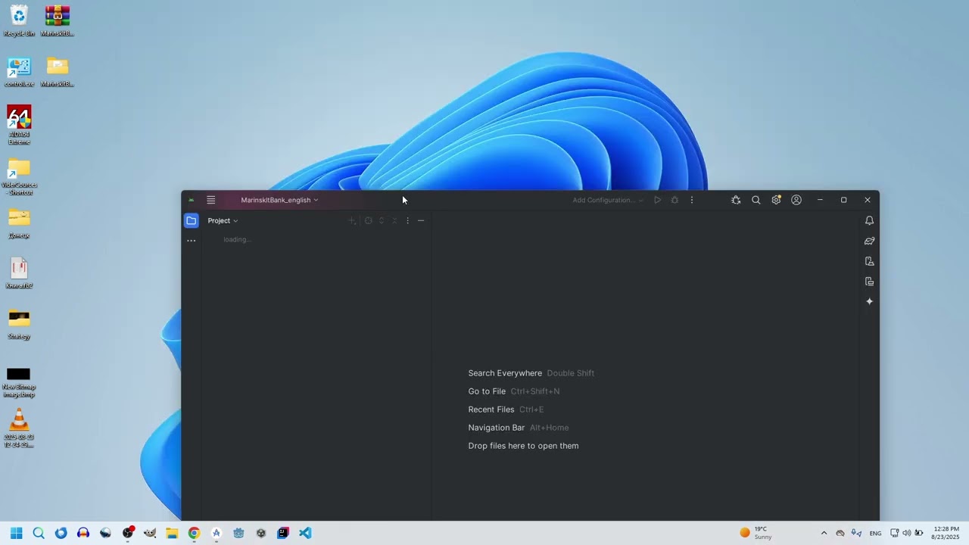This screenshot has height=545, width=969.
Task: Open IDE settings gear icon
Action: [x=776, y=200]
